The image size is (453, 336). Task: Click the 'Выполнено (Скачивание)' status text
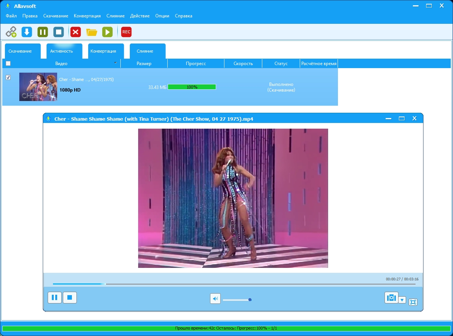[x=281, y=87]
